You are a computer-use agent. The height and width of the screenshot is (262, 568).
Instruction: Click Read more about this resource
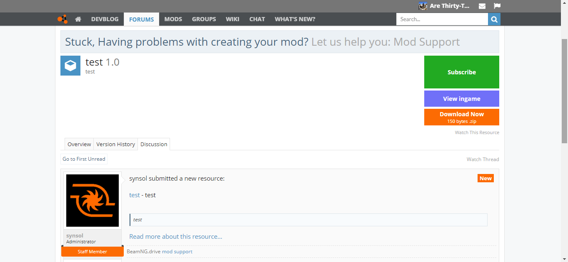pos(175,237)
